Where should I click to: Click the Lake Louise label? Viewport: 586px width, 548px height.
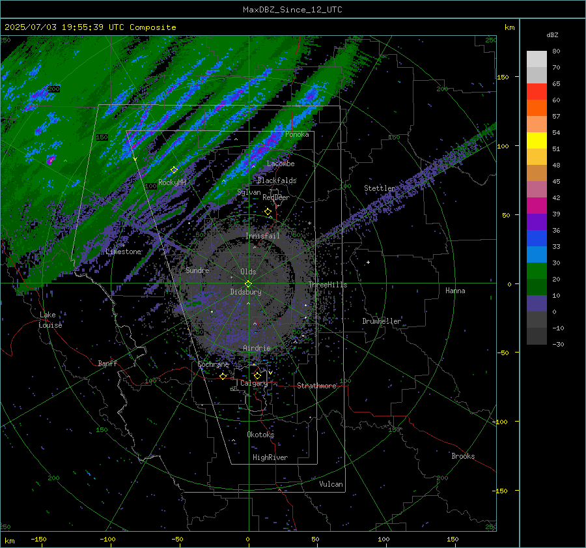pos(50,320)
